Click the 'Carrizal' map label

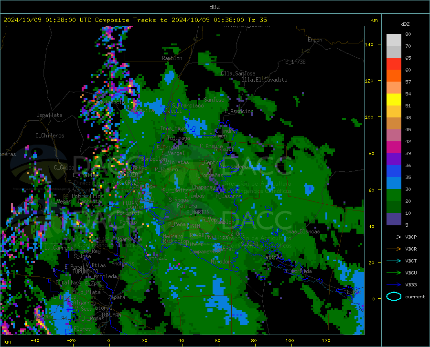pos(155,258)
